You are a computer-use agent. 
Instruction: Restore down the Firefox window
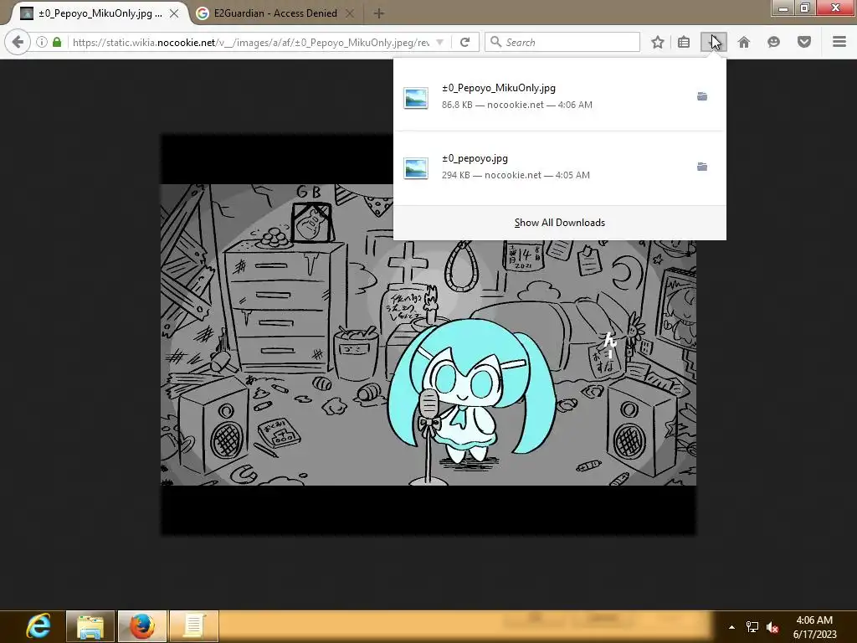click(805, 8)
